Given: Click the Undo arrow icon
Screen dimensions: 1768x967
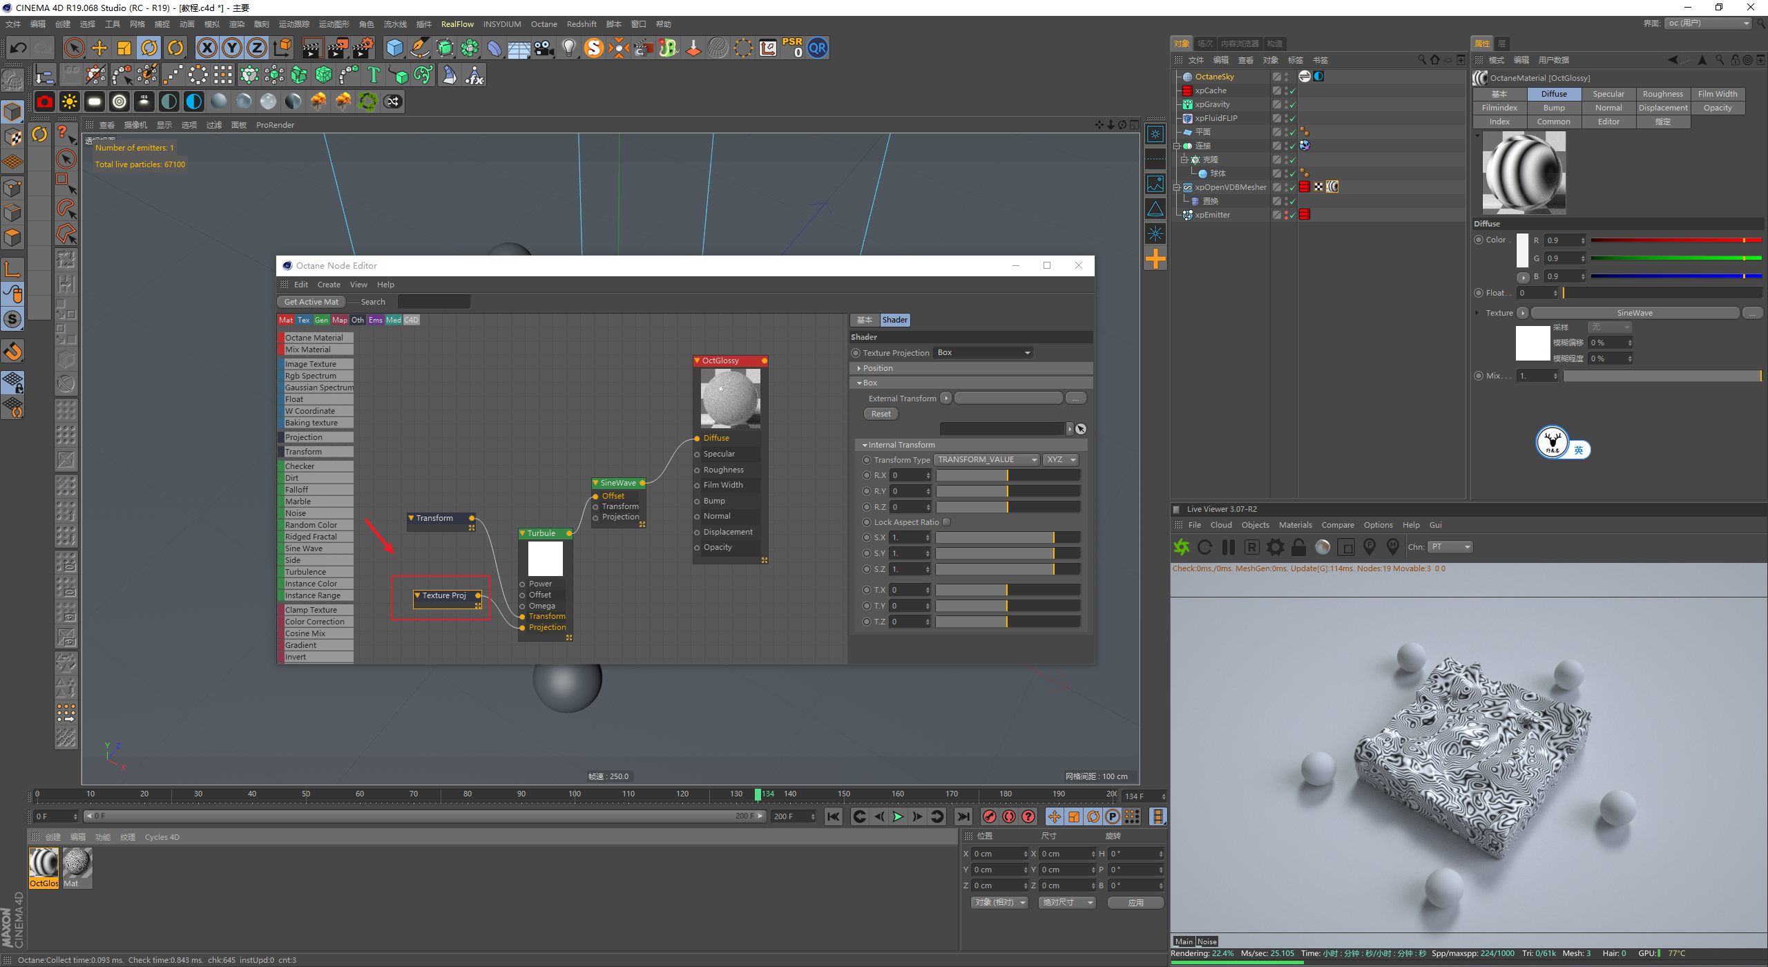Looking at the screenshot, I should point(19,48).
